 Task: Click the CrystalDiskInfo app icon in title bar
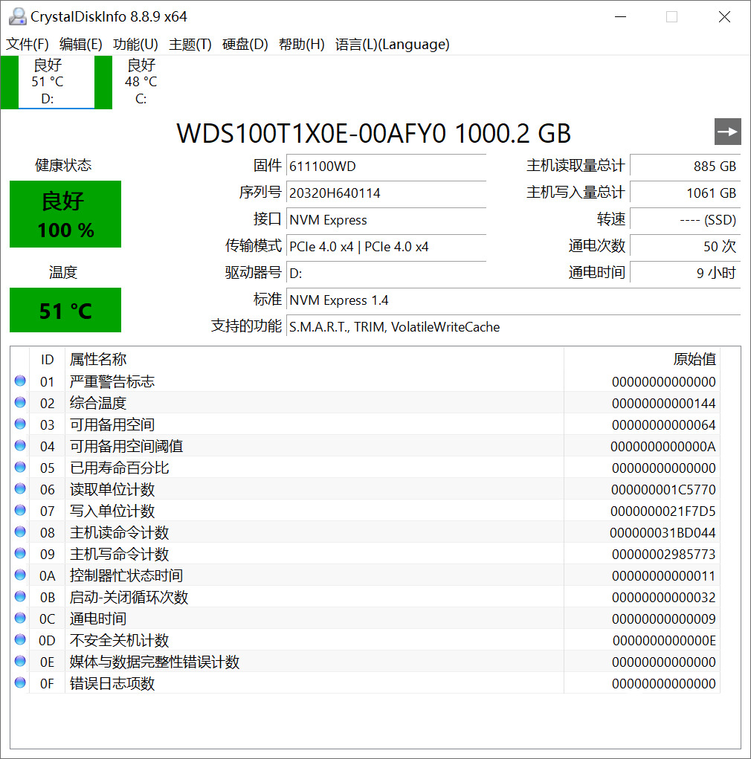coord(17,16)
